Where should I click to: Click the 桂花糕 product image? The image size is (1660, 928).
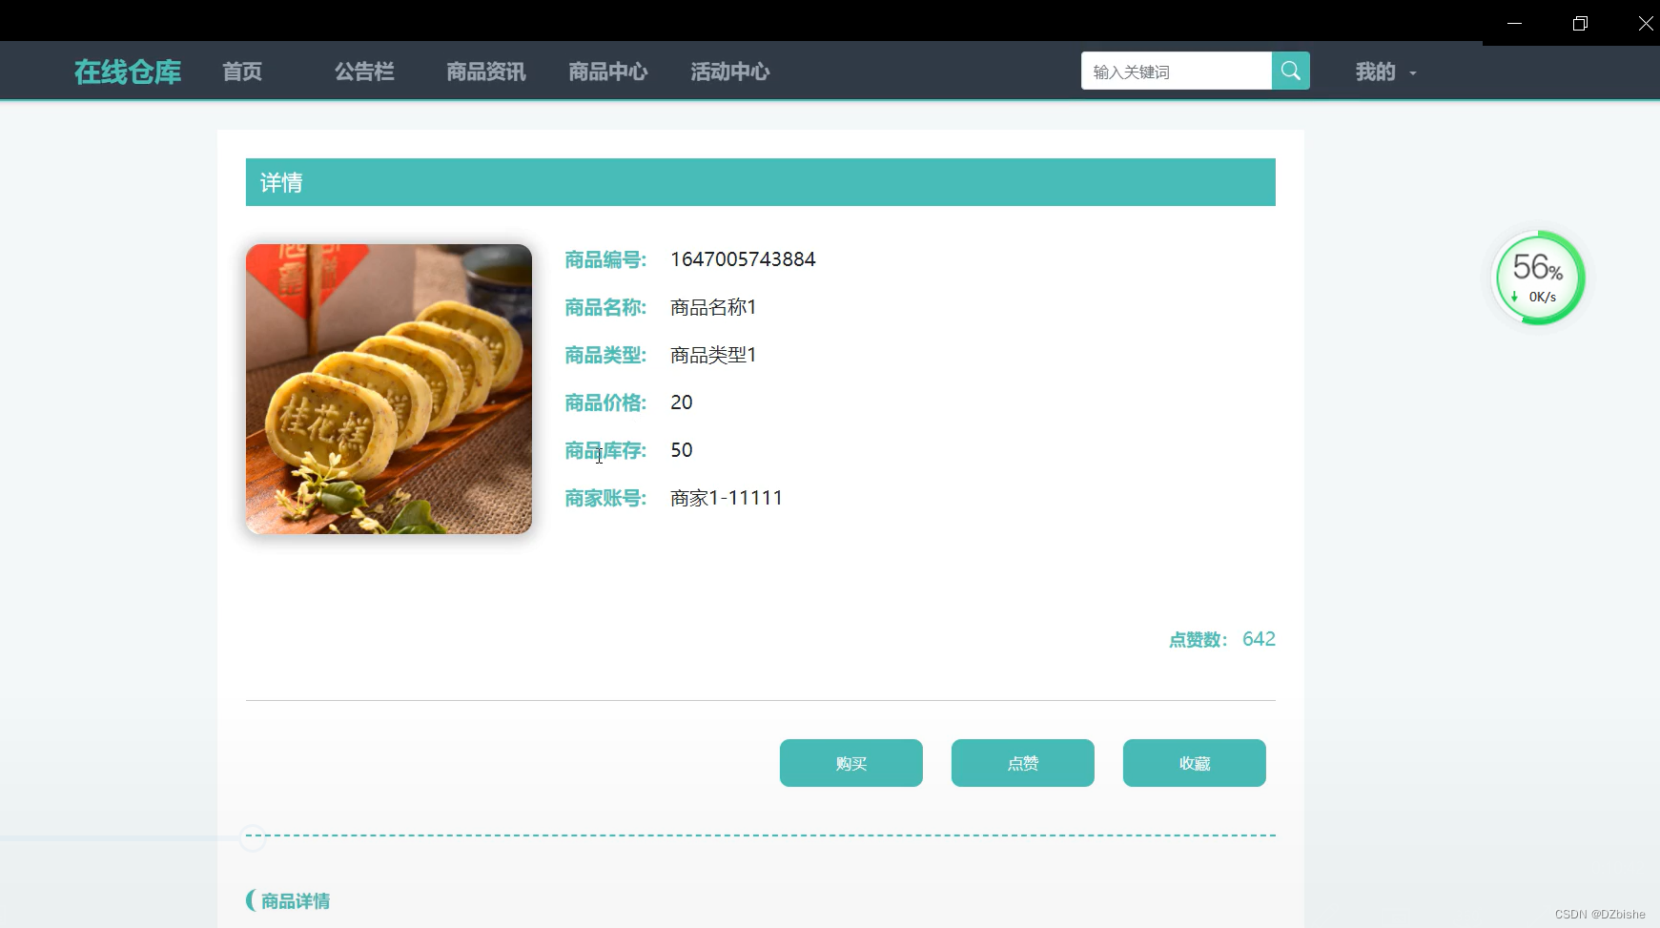pyautogui.click(x=389, y=389)
